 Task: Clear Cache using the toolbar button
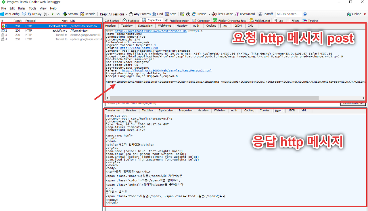coord(222,14)
